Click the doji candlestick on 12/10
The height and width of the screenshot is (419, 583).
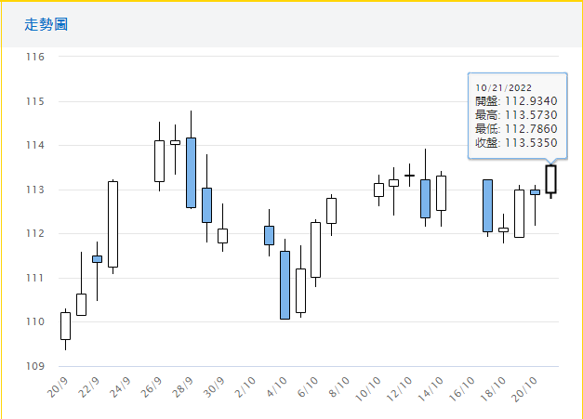409,175
